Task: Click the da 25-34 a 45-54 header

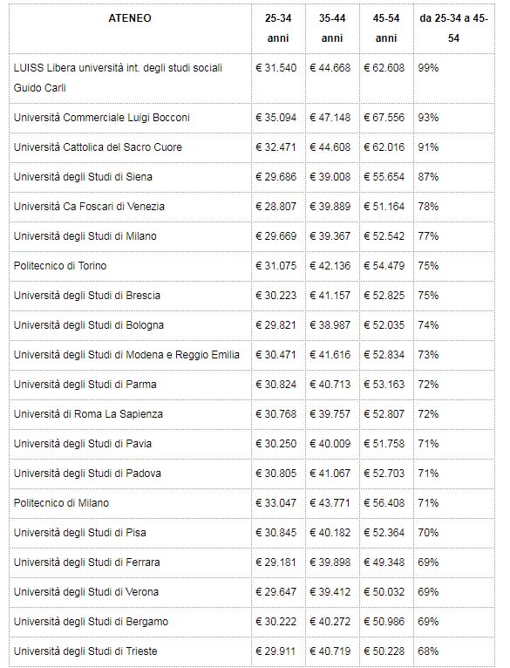Action: pyautogui.click(x=453, y=28)
